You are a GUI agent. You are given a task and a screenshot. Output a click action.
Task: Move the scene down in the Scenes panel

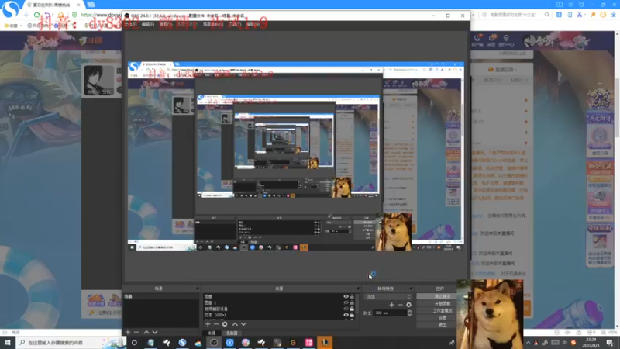pyautogui.click(x=155, y=332)
